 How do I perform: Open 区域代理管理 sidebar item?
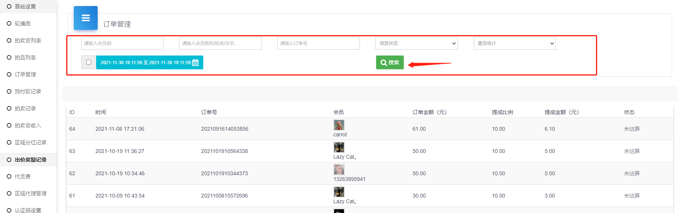coord(31,193)
